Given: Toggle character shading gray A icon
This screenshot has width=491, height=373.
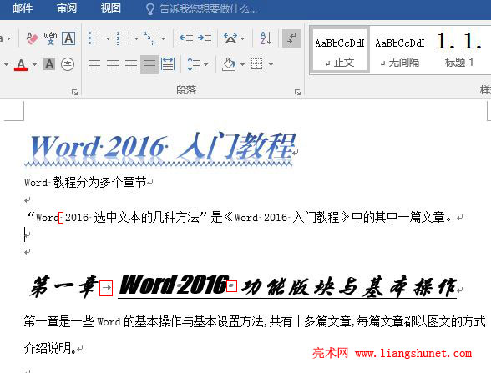Looking at the screenshot, I should point(49,64).
